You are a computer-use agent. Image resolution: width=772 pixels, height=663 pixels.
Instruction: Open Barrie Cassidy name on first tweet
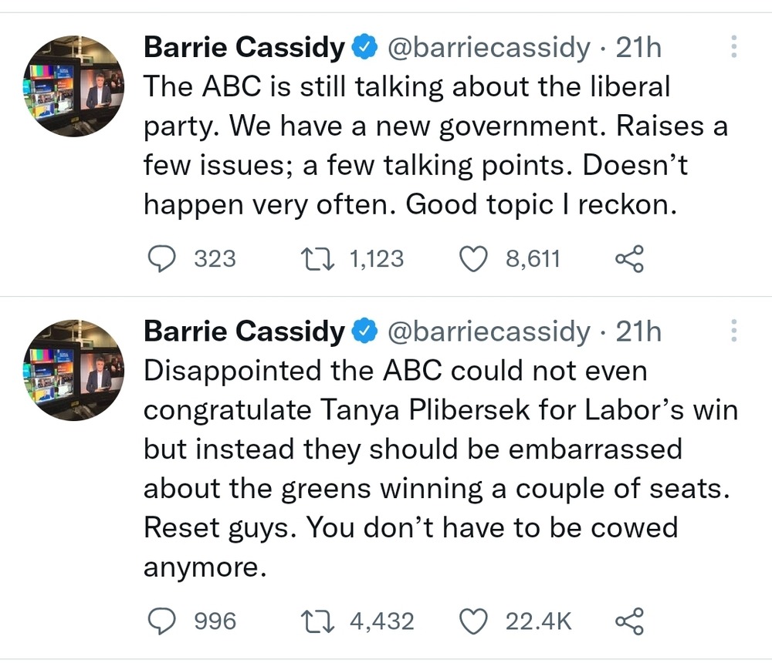point(244,48)
